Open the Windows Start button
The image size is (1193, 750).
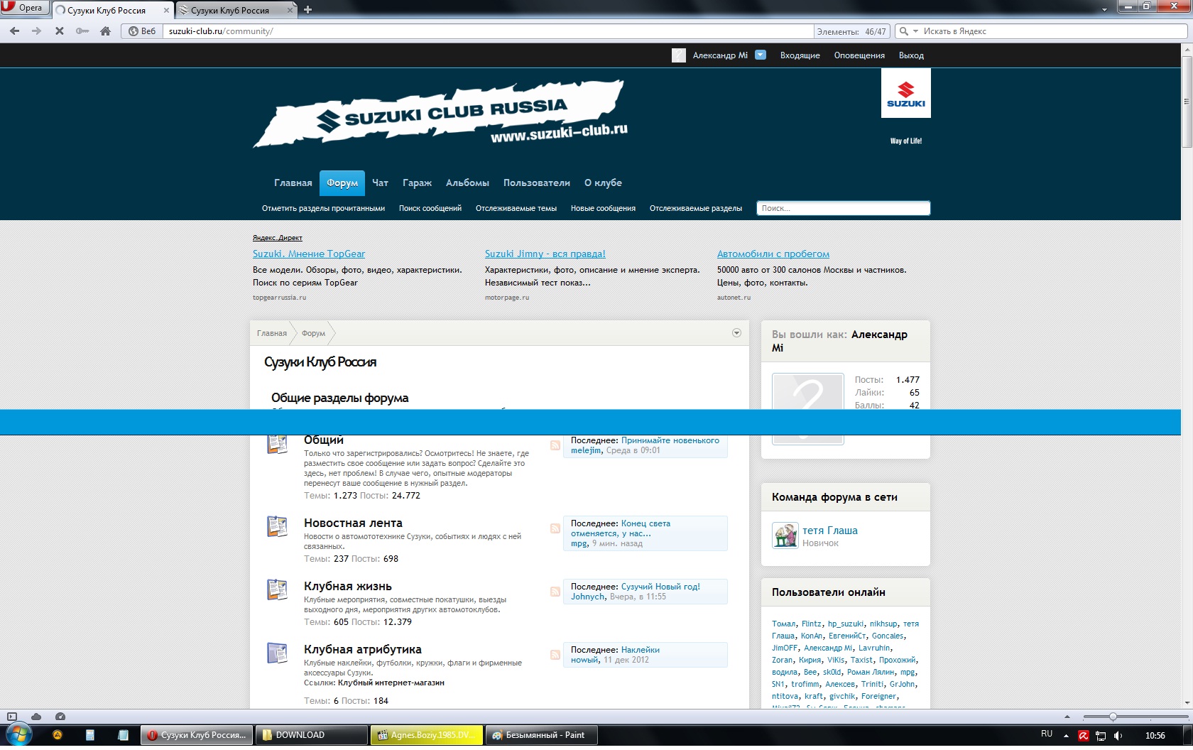point(18,735)
